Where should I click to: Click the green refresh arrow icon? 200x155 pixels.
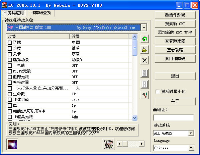point(144,39)
